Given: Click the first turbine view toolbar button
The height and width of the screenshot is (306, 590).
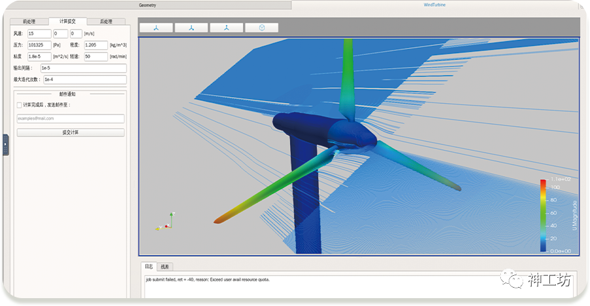Looking at the screenshot, I should pyautogui.click(x=156, y=28).
